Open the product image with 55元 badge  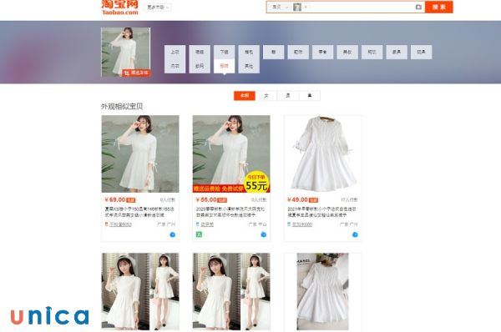pyautogui.click(x=231, y=153)
